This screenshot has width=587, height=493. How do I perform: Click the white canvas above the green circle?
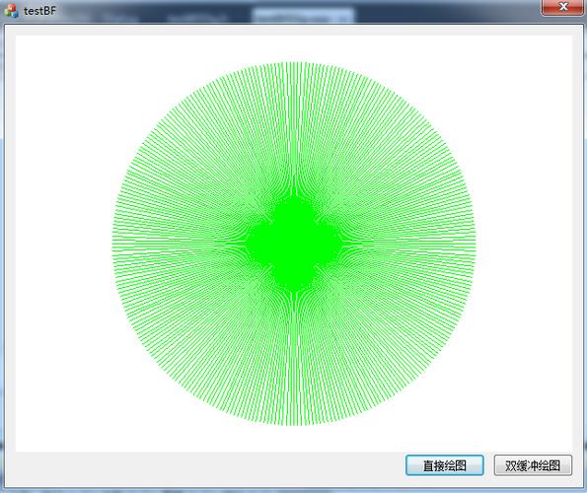(x=294, y=48)
